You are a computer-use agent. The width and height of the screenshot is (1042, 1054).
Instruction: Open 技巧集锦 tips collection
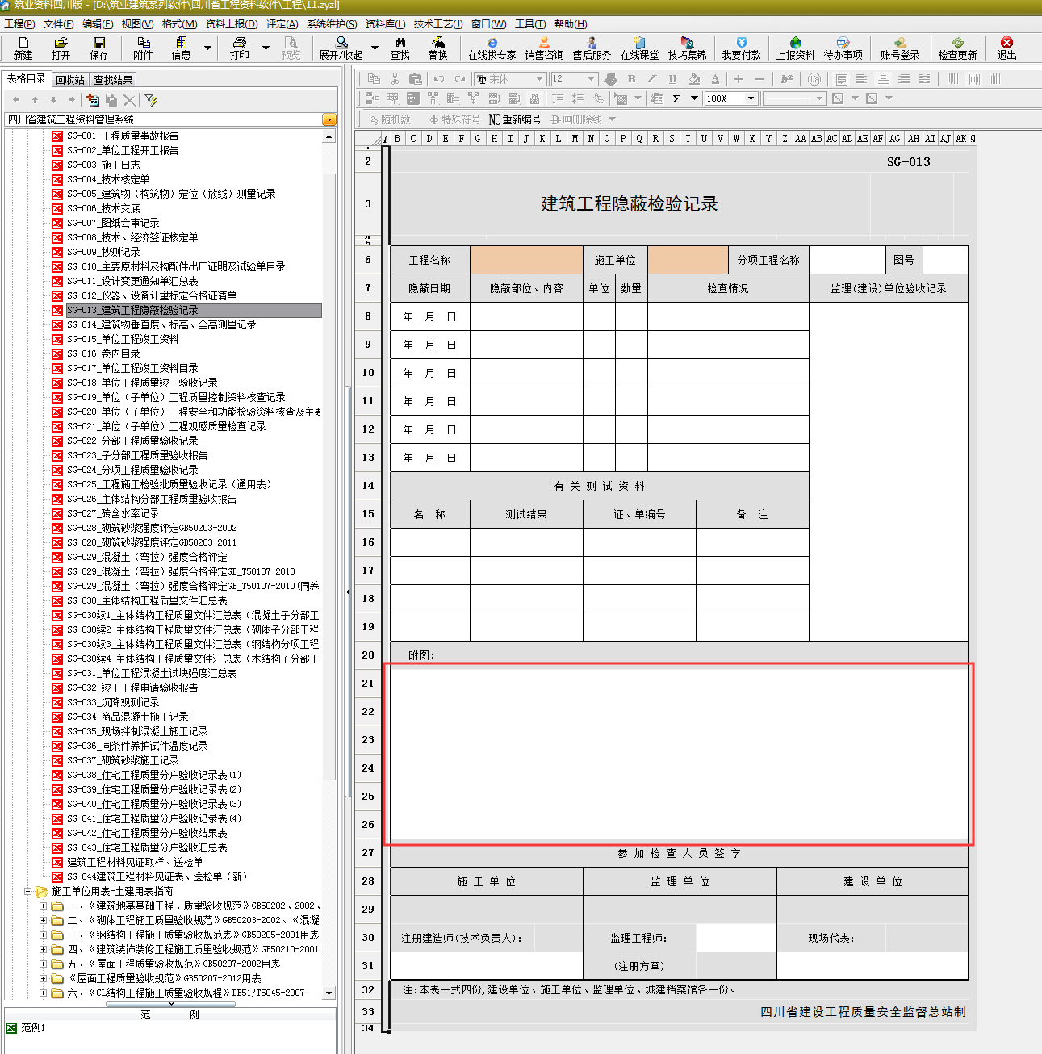pos(687,48)
